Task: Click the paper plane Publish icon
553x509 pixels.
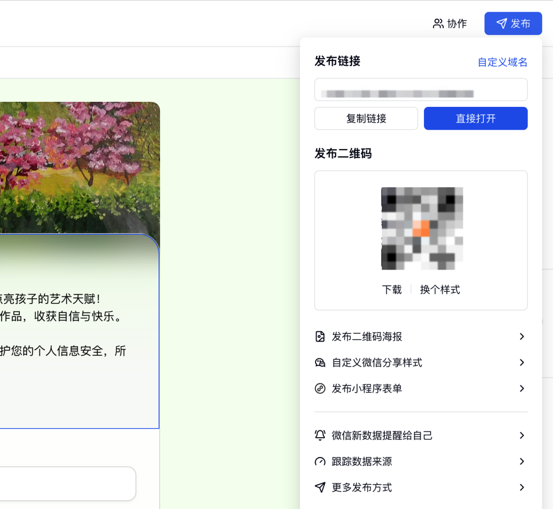Action: [x=502, y=23]
